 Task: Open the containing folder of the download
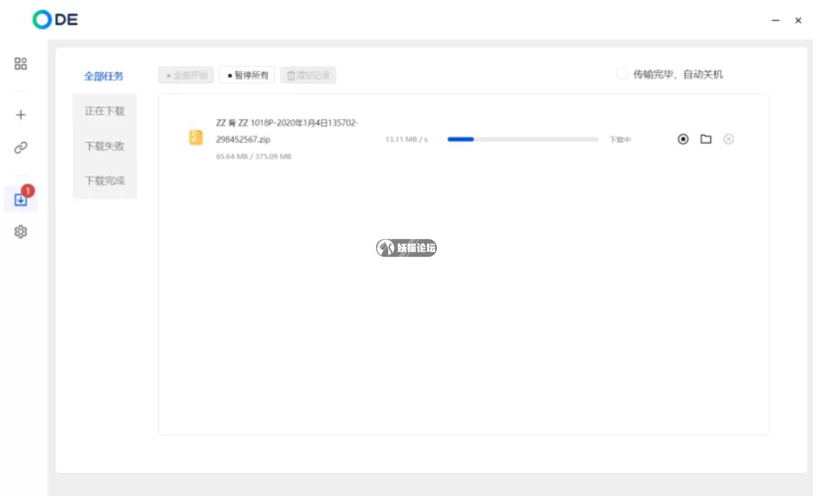[705, 139]
